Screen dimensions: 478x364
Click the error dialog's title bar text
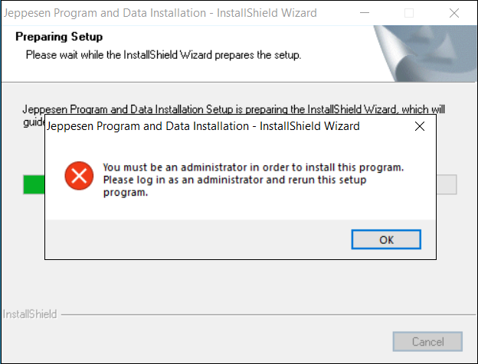(x=204, y=126)
